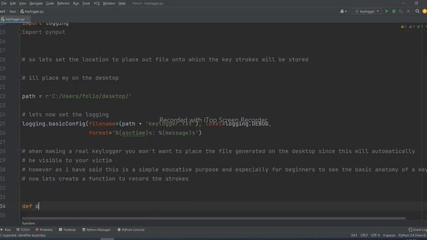427x240 pixels.
Task: Collapse the comment fold marker at line 20
Action: point(19,78)
